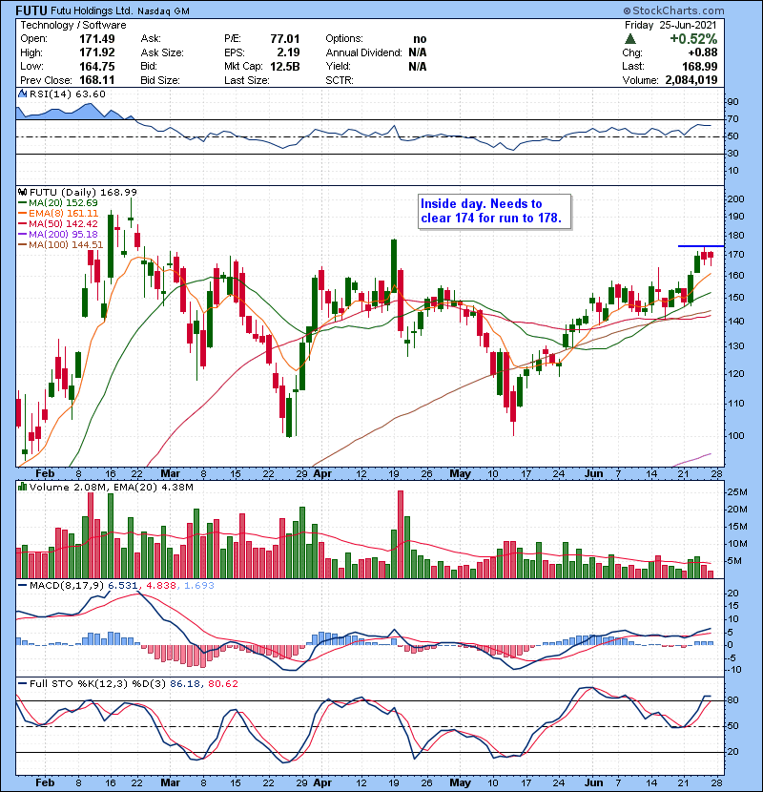Click the 80 label on the stochastic axis
763x792 pixels.
732,700
